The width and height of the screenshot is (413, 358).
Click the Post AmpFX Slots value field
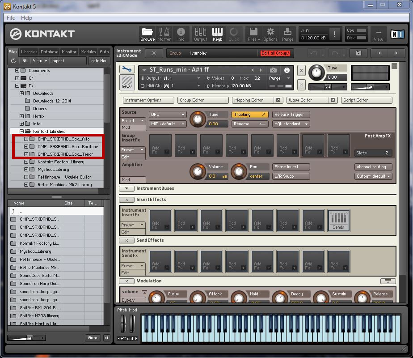click(373, 153)
